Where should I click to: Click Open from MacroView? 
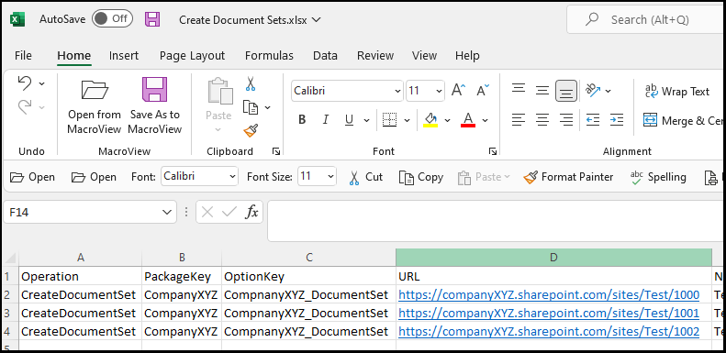[94, 106]
